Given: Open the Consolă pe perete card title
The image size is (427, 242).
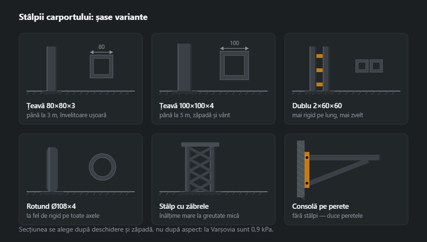Looking at the screenshot, I should click(x=321, y=206).
